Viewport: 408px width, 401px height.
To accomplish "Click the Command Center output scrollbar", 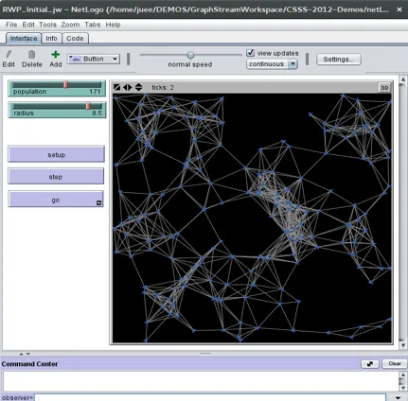I will click(402, 381).
